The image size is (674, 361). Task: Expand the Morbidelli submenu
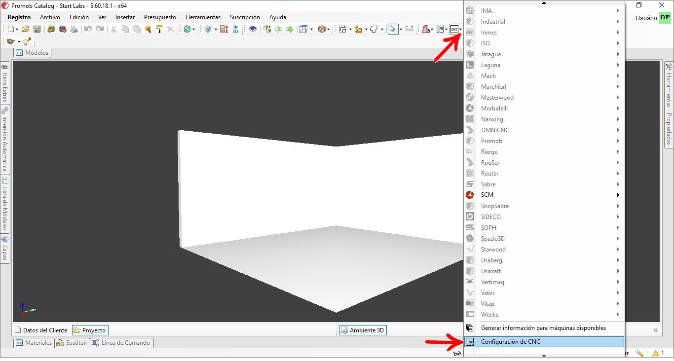(x=544, y=108)
